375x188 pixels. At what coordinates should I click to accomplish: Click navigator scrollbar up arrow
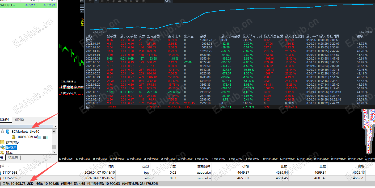tap(54, 131)
